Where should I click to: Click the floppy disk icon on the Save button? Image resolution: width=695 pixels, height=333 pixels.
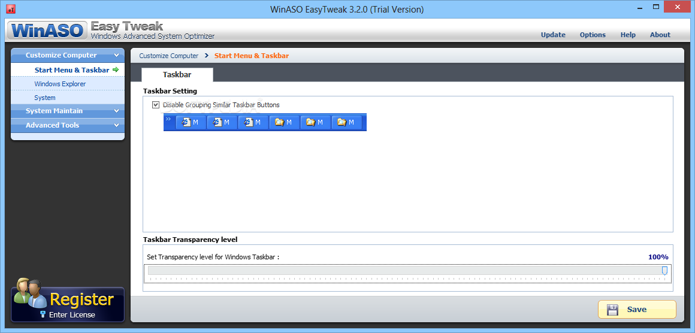pyautogui.click(x=612, y=310)
